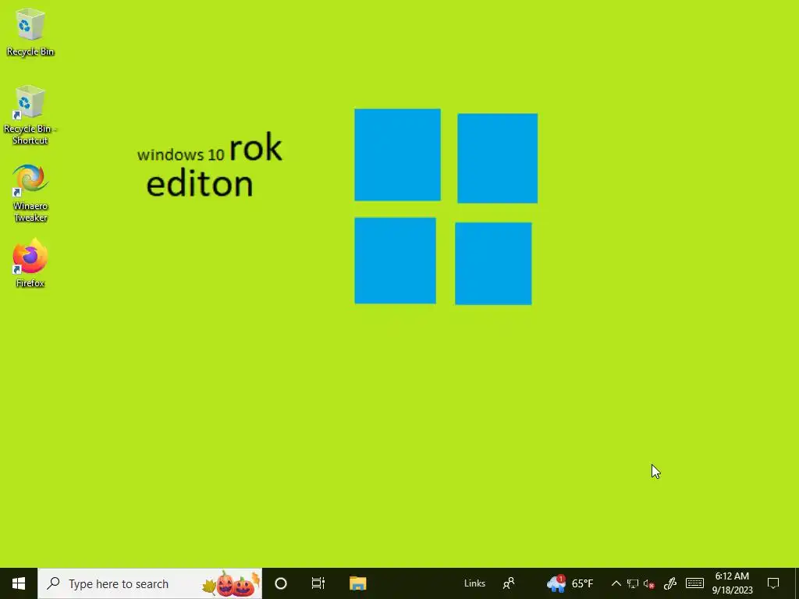
Task: Select the Recycle Bin desktop icon
Action: pos(30,33)
